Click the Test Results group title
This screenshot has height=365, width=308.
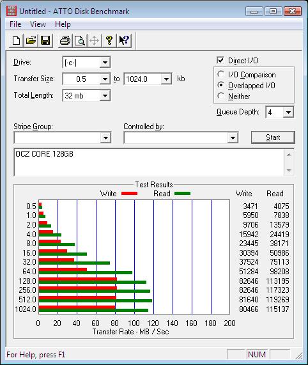click(154, 185)
